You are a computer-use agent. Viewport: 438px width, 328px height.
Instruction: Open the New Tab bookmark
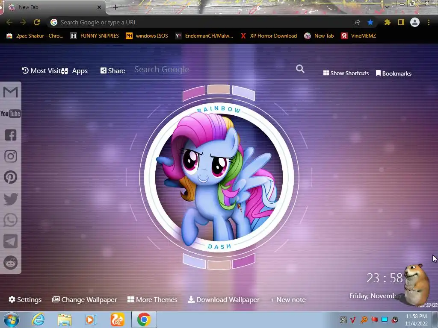319,36
